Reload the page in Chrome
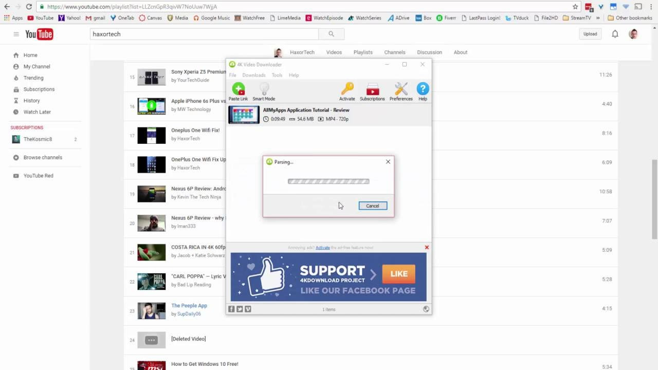 (x=29, y=7)
